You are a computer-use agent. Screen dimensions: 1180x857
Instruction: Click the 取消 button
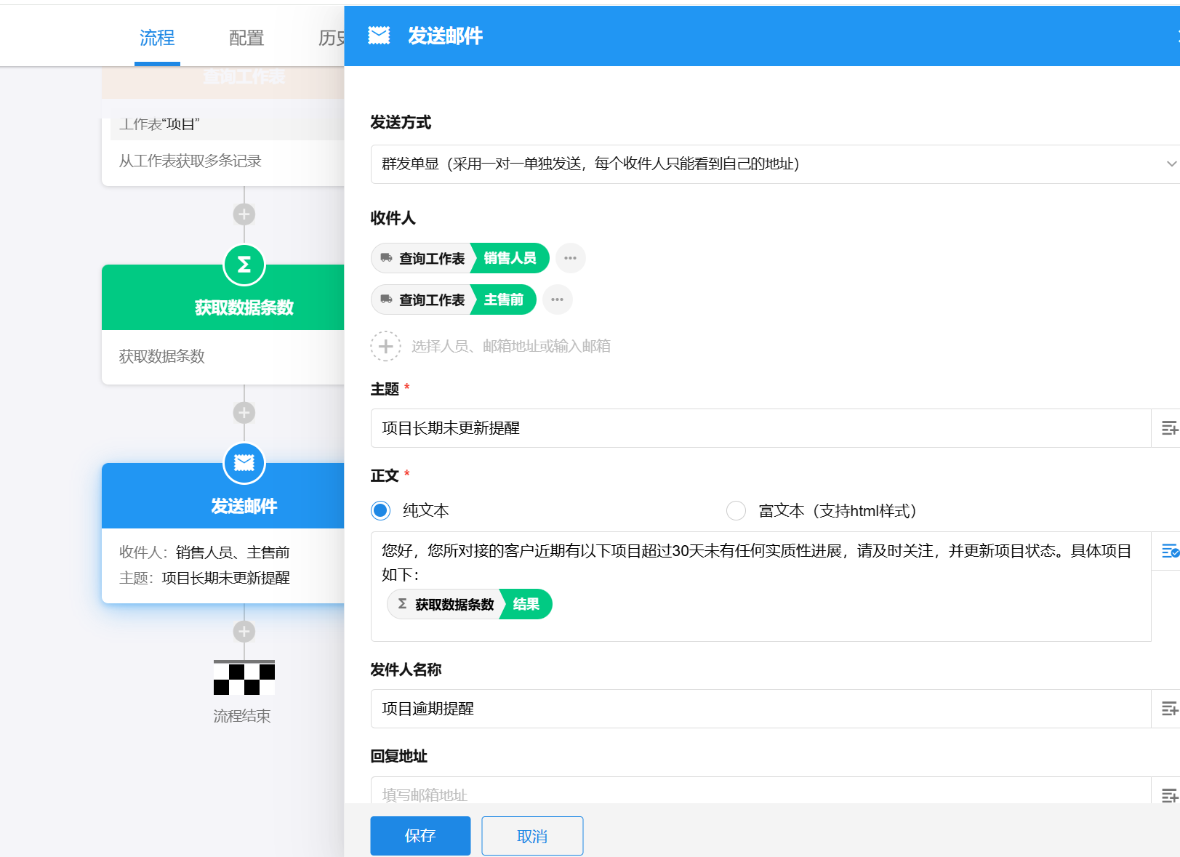tap(532, 836)
